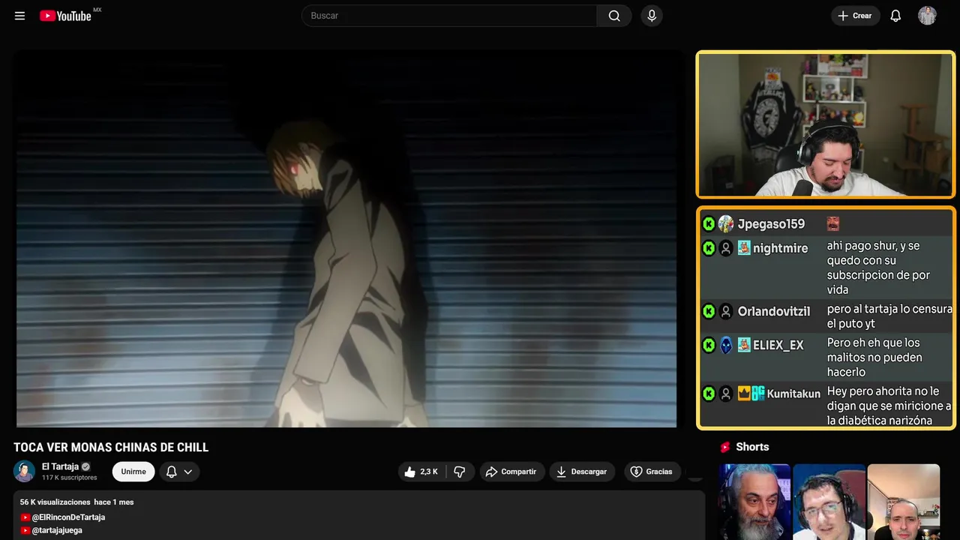Click the streamer webcam overlay
Viewport: 960px width, 540px height.
[x=826, y=124]
